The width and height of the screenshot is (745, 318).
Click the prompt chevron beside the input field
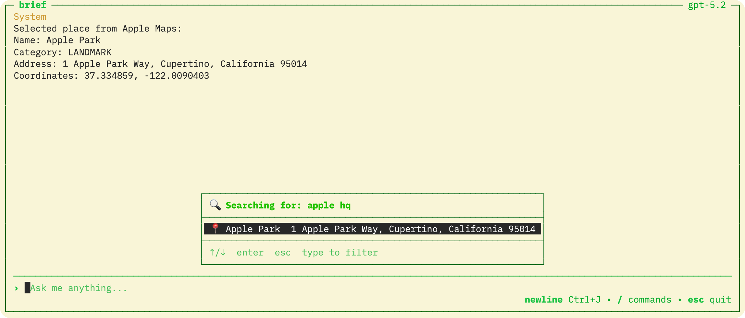tap(16, 288)
